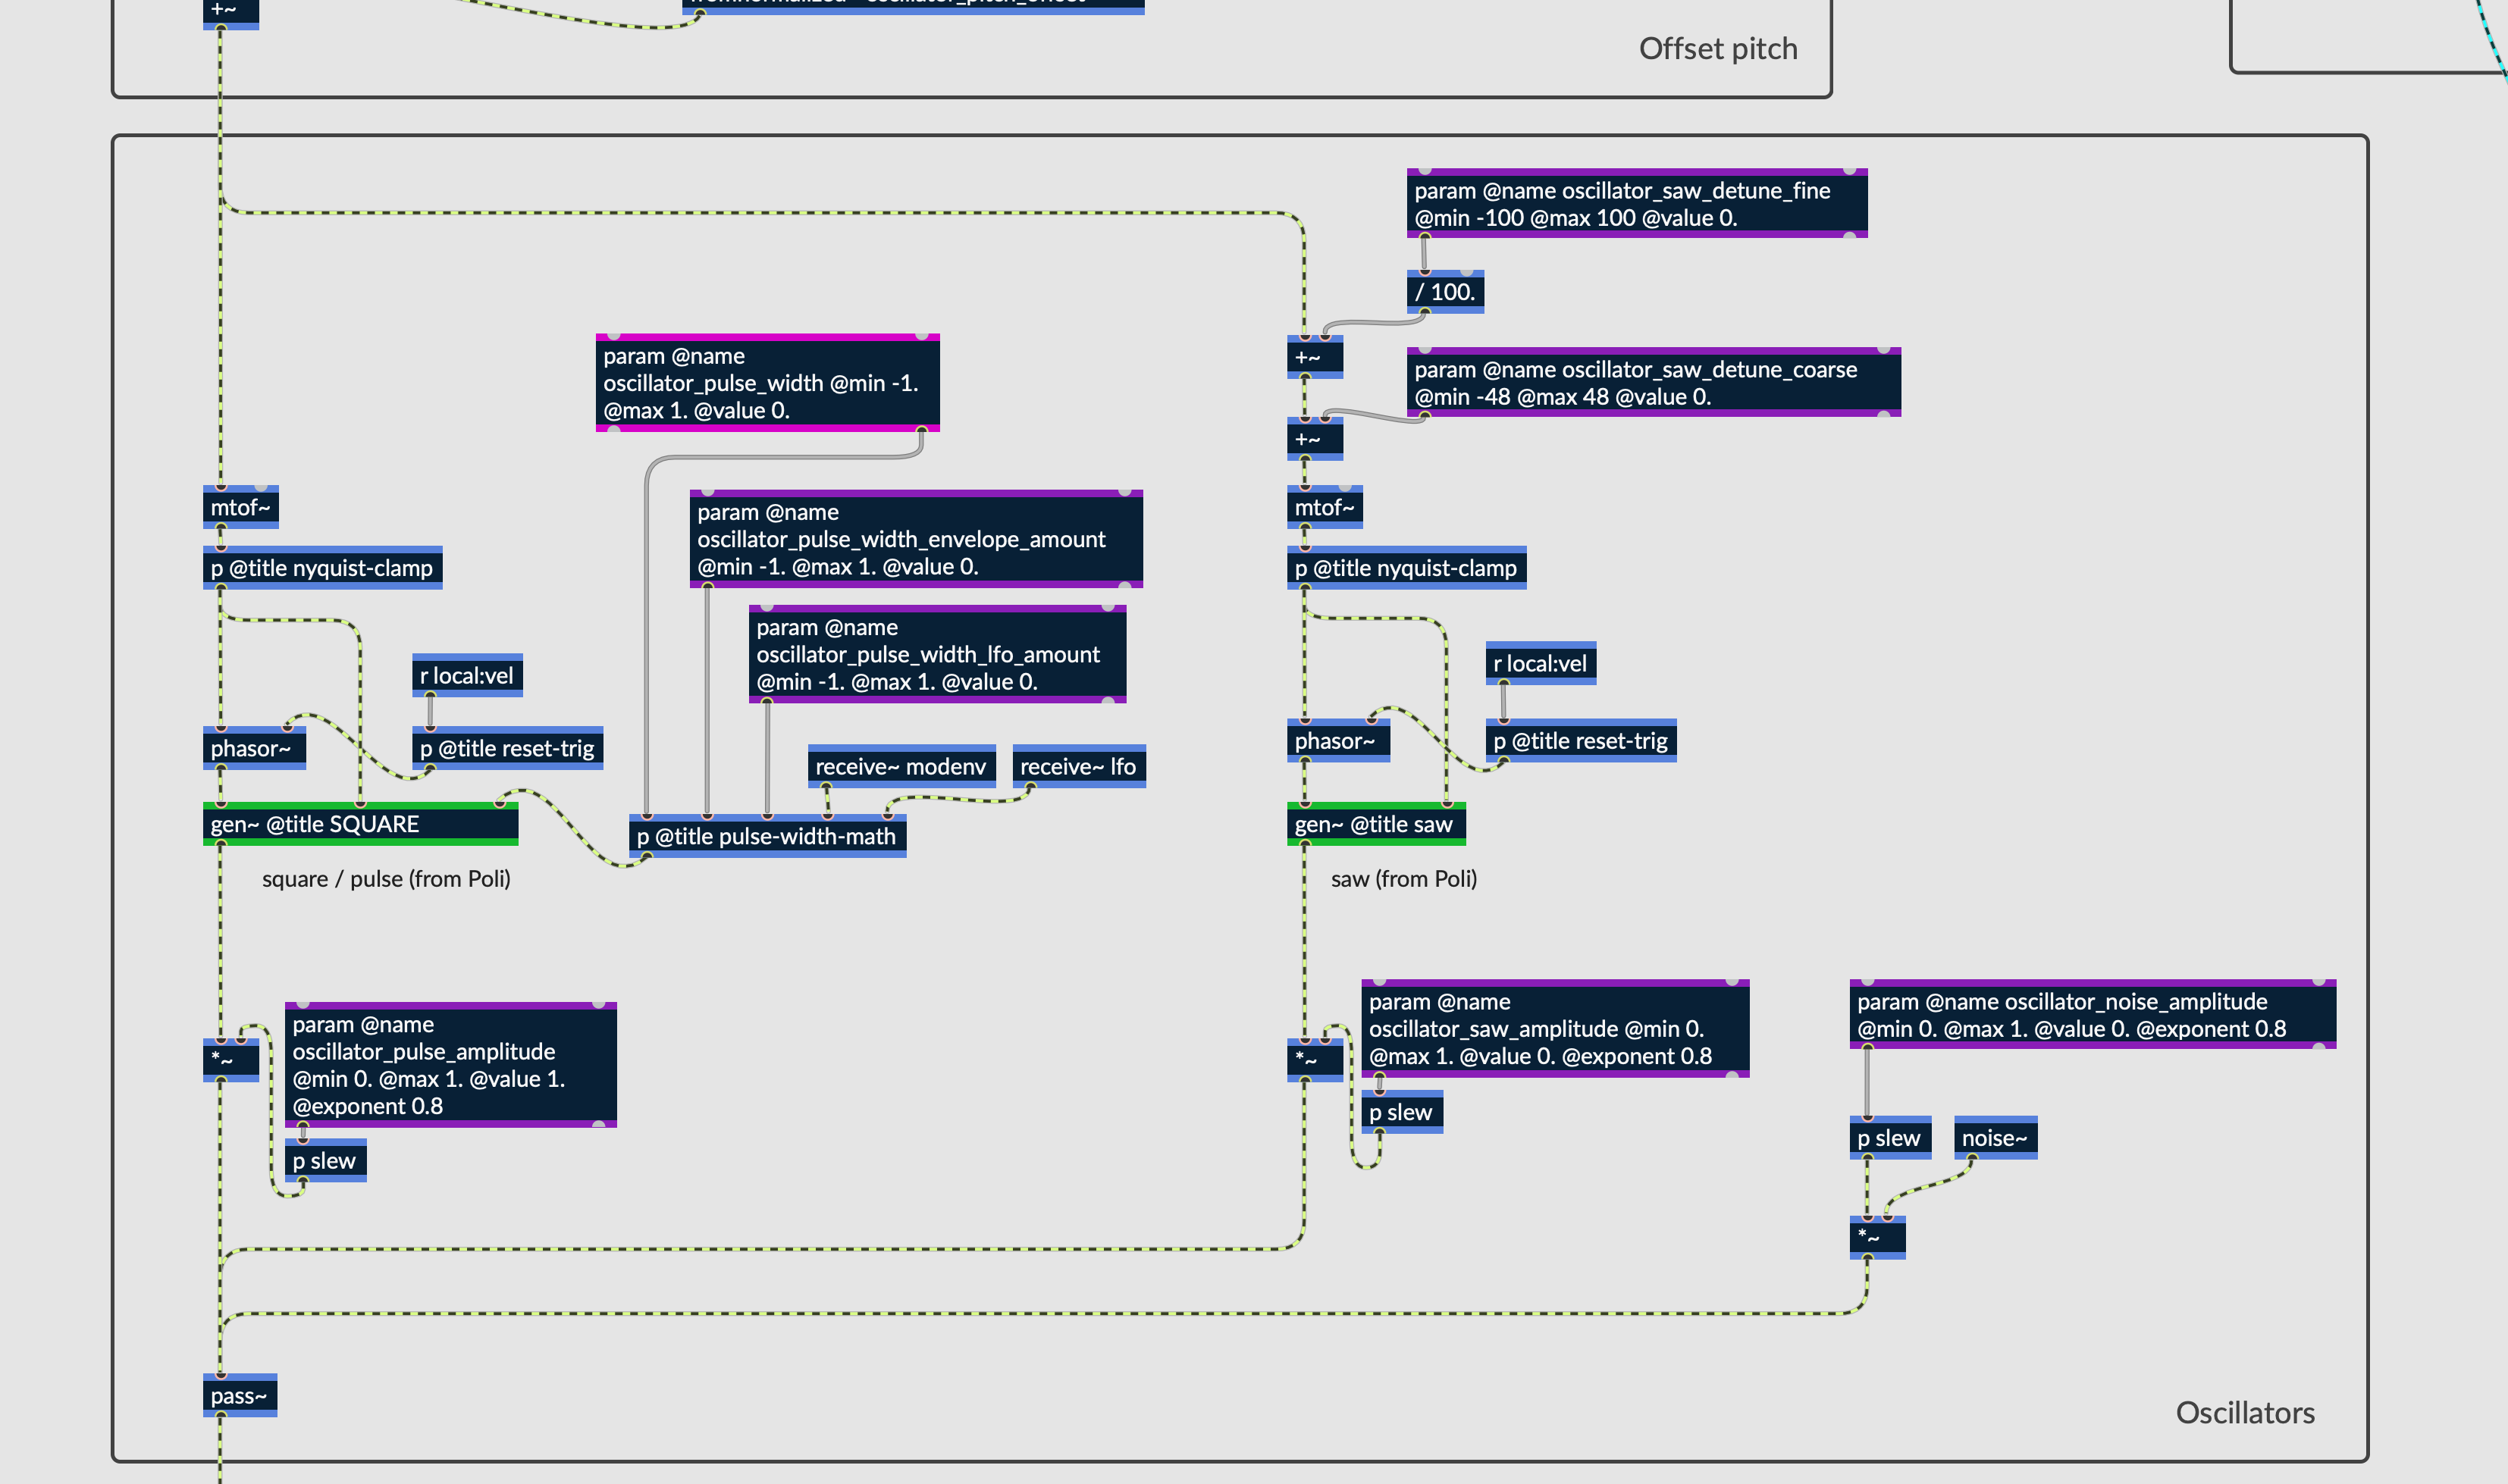Select the oscillator_saw_amplitude param box
The image size is (2508, 1484).
(1554, 1029)
